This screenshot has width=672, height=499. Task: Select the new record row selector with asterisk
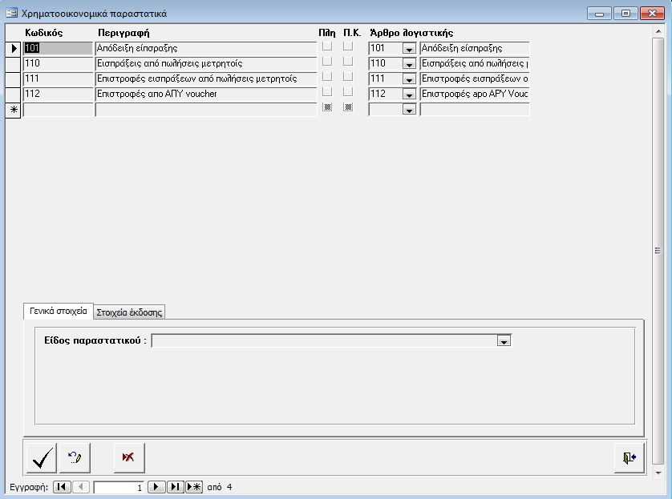coord(13,109)
